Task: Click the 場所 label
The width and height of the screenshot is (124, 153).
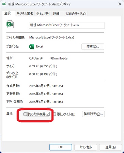Action: point(10,58)
